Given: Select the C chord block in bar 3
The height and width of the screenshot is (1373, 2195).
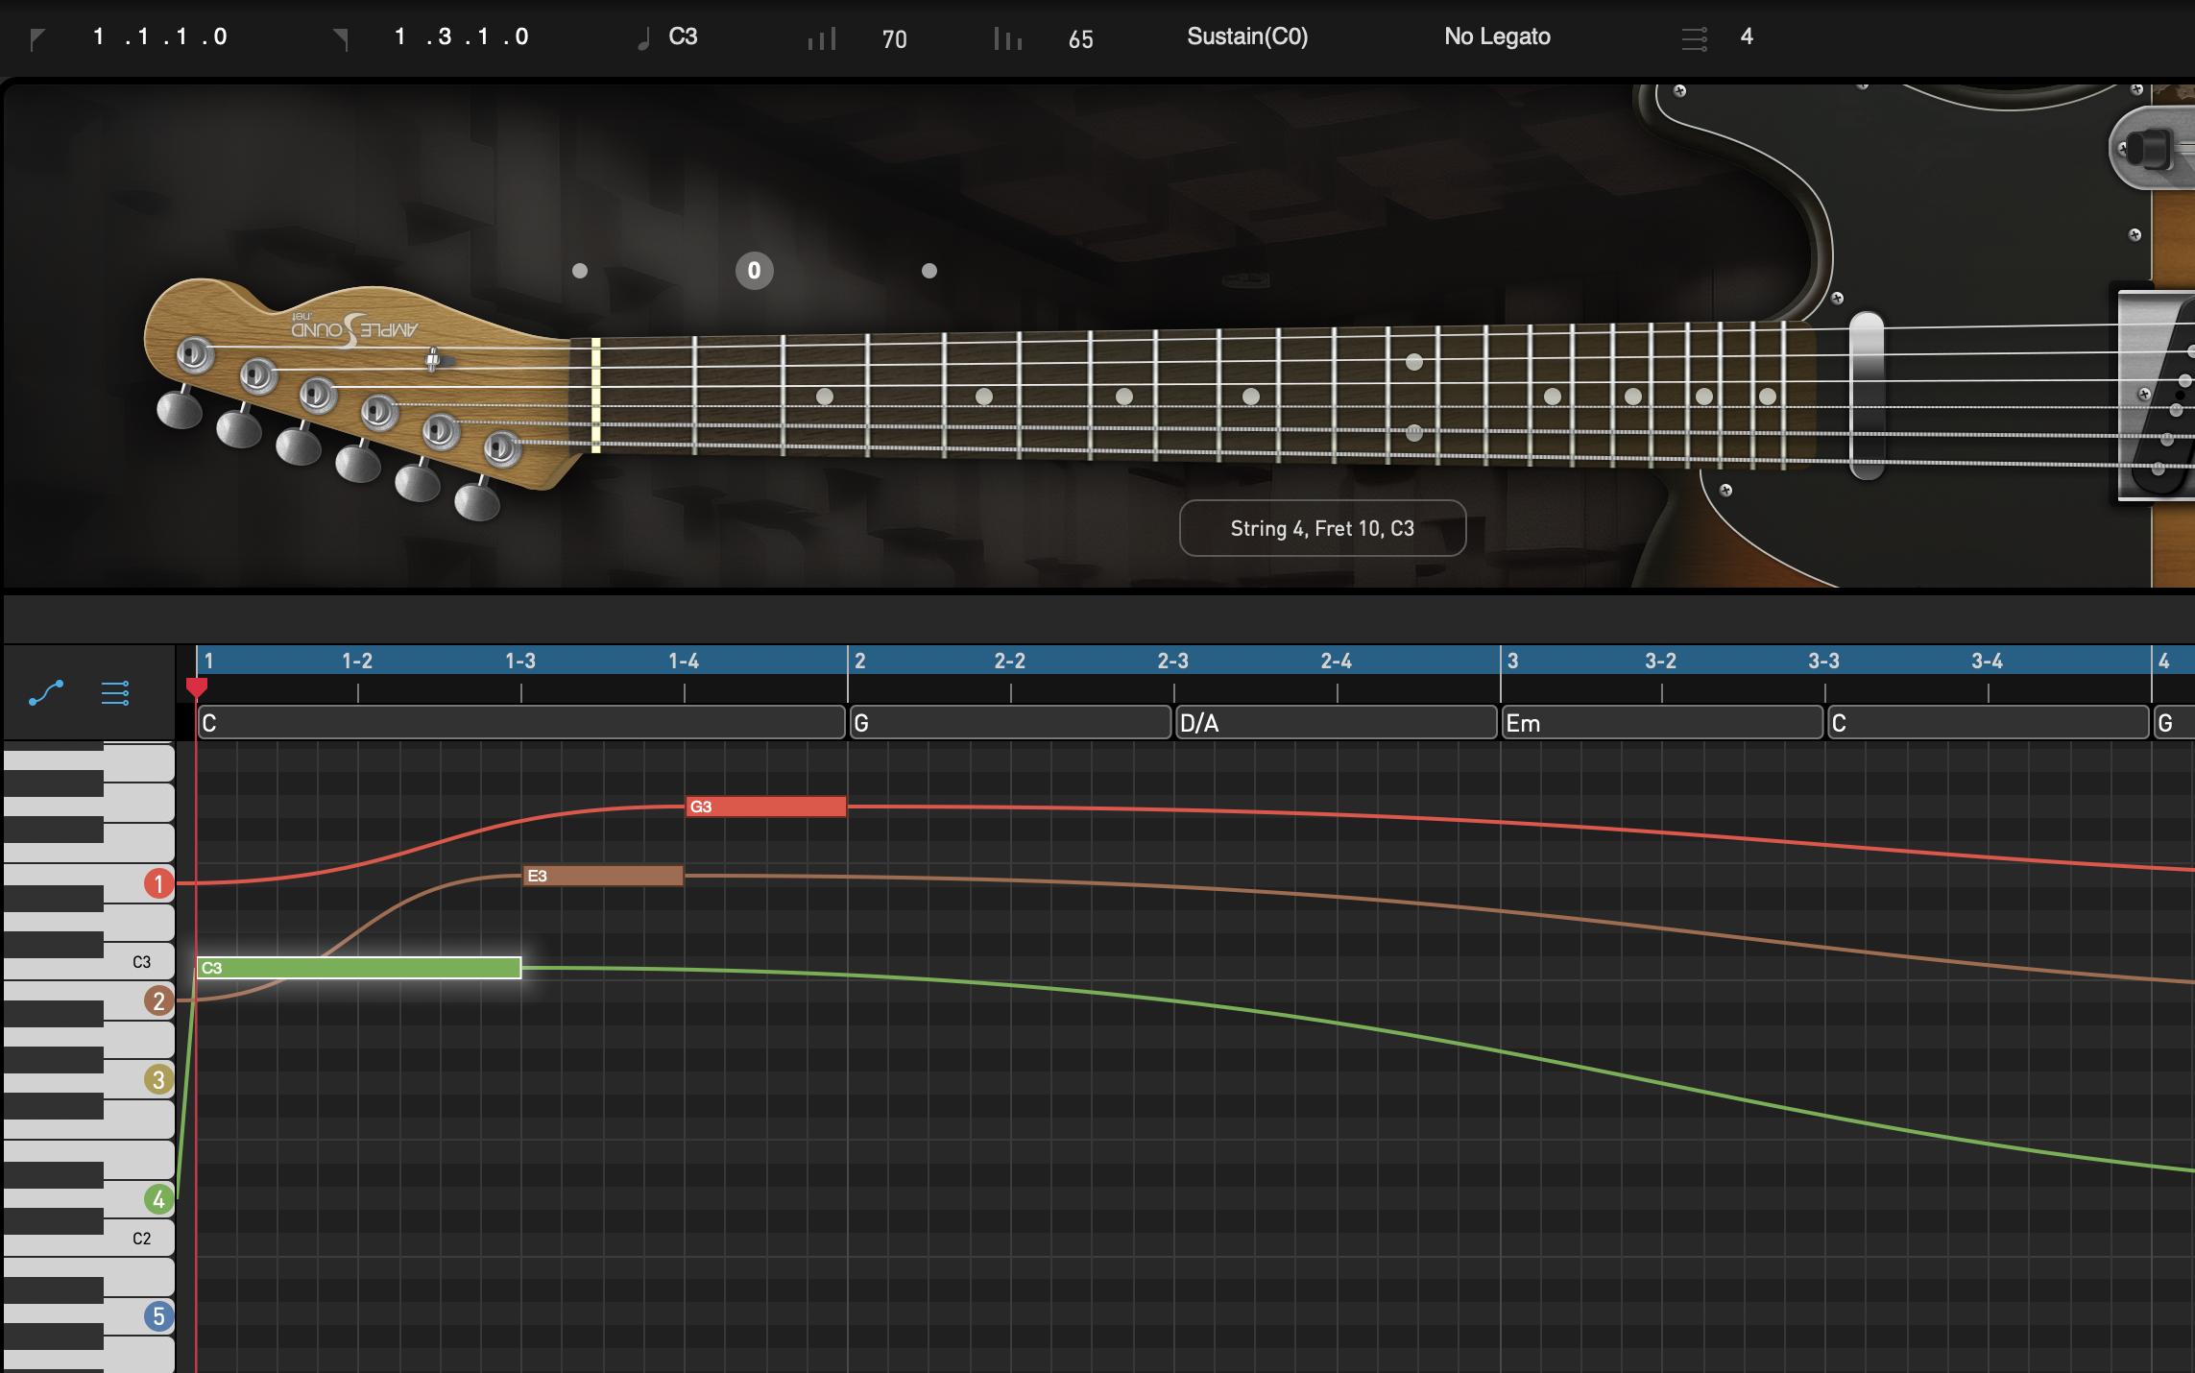Looking at the screenshot, I should [x=1989, y=723].
